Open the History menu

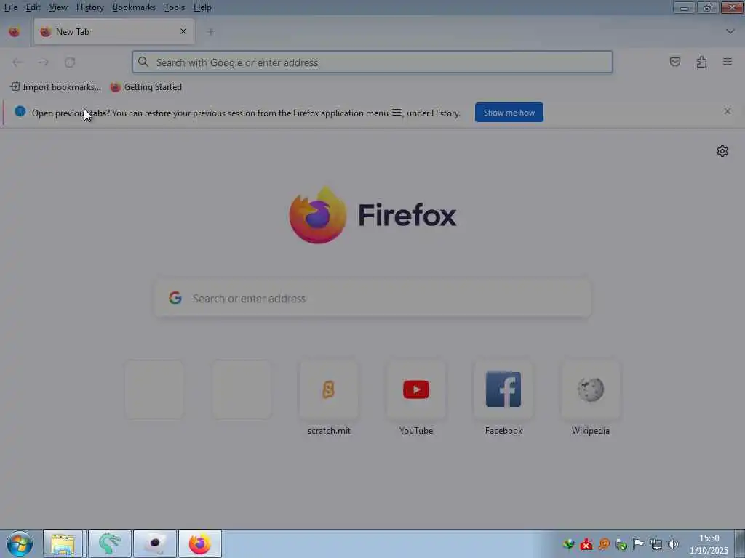89,7
